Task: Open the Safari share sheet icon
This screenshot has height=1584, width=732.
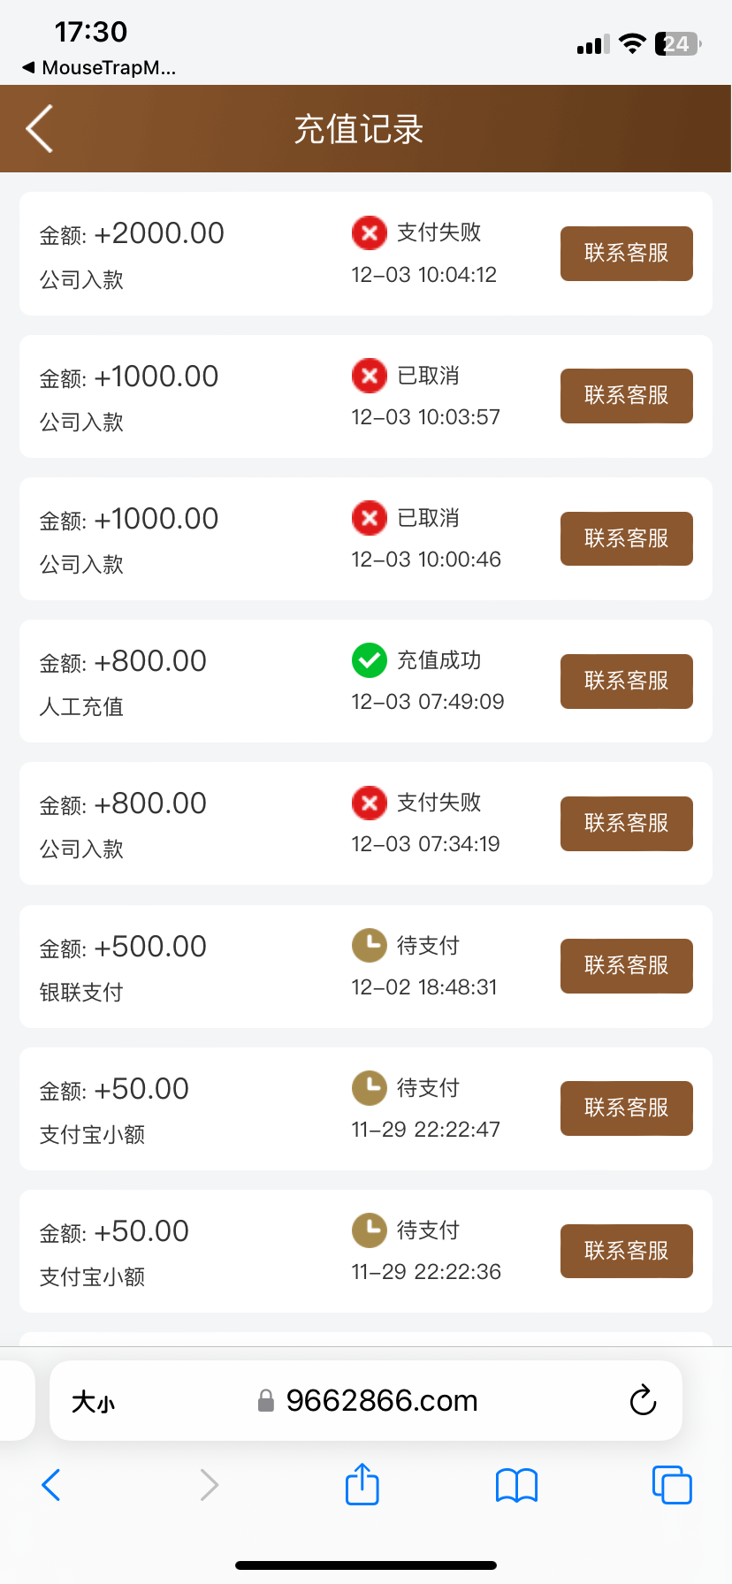Action: 362,1484
